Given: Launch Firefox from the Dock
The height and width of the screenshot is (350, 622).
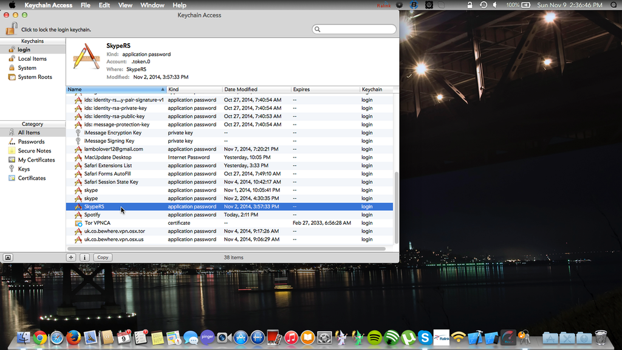Looking at the screenshot, I should 73,338.
